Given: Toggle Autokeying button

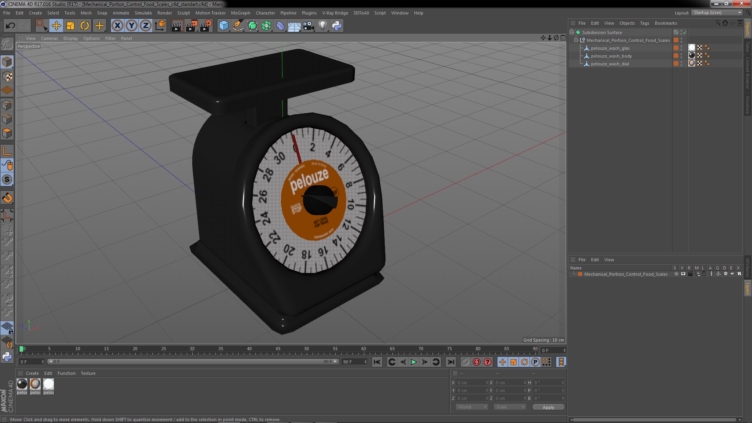Looking at the screenshot, I should click(x=476, y=362).
